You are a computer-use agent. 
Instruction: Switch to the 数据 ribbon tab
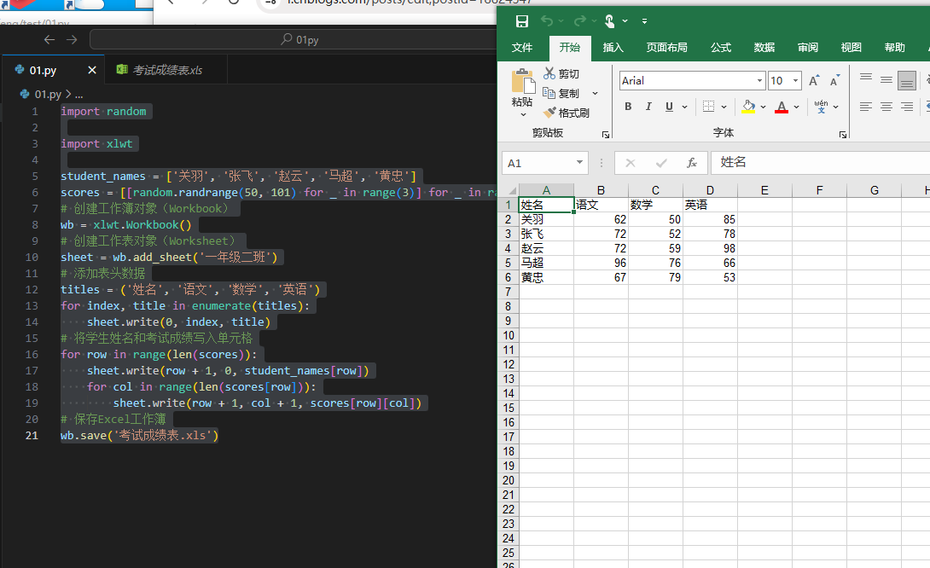(x=764, y=48)
